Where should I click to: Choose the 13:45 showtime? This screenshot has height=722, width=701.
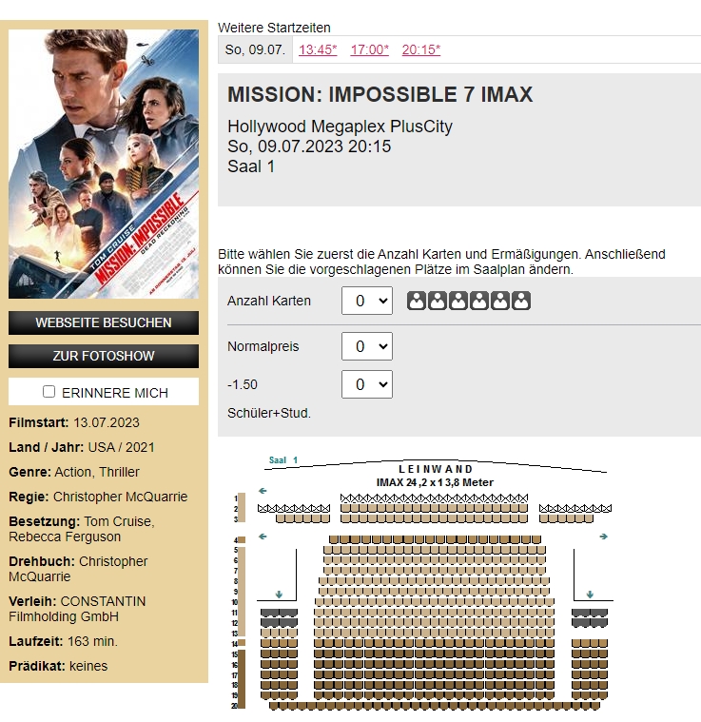tap(318, 49)
